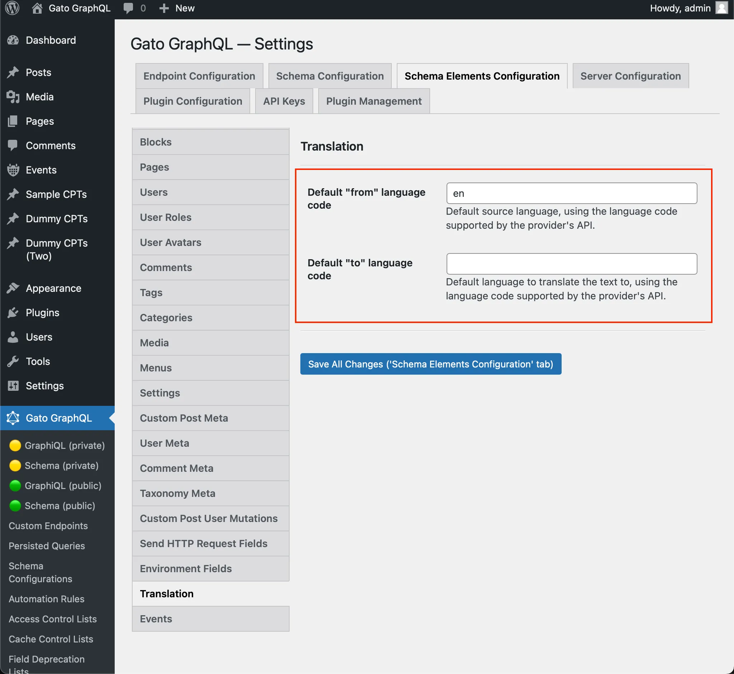Click the Media library icon
The height and width of the screenshot is (674, 734).
(13, 97)
